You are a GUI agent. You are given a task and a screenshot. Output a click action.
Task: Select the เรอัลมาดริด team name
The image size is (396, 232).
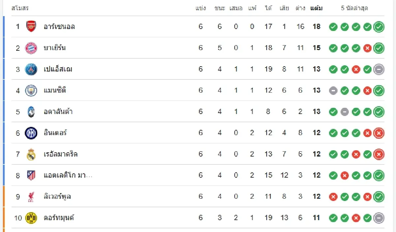point(61,154)
